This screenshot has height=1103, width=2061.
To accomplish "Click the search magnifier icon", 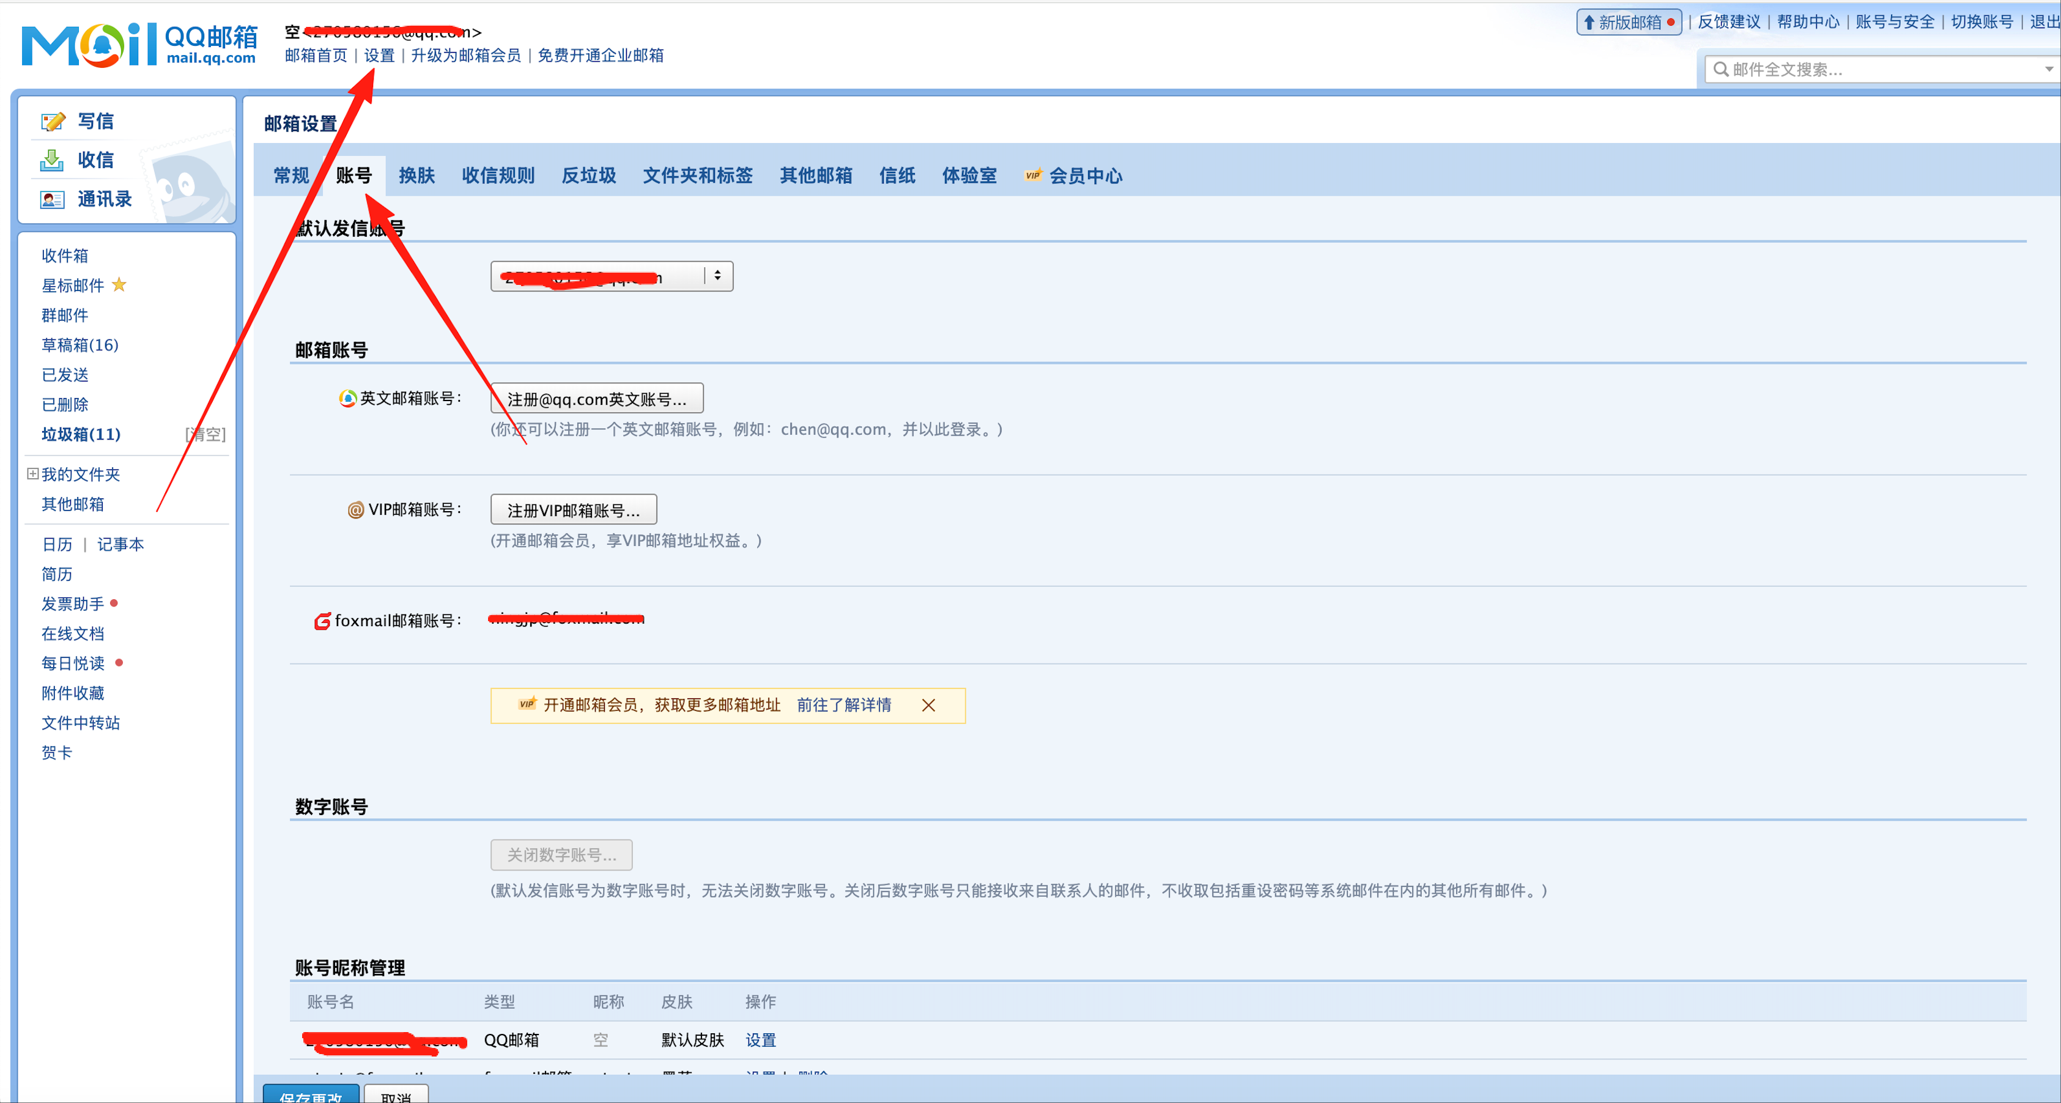I will 1720,69.
